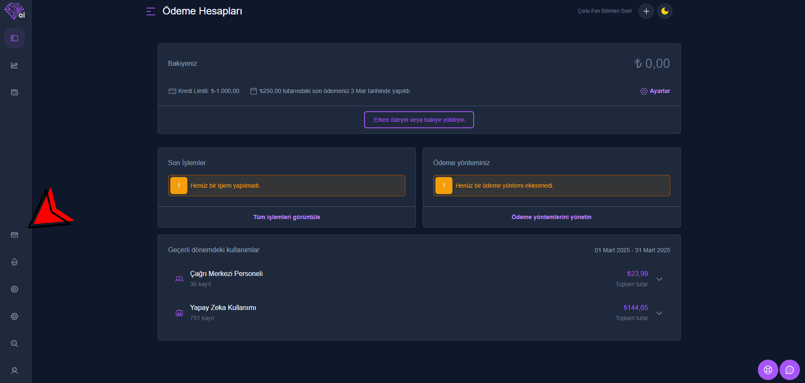Click the Çağrı Merkezi Personeli people icon

coord(179,279)
